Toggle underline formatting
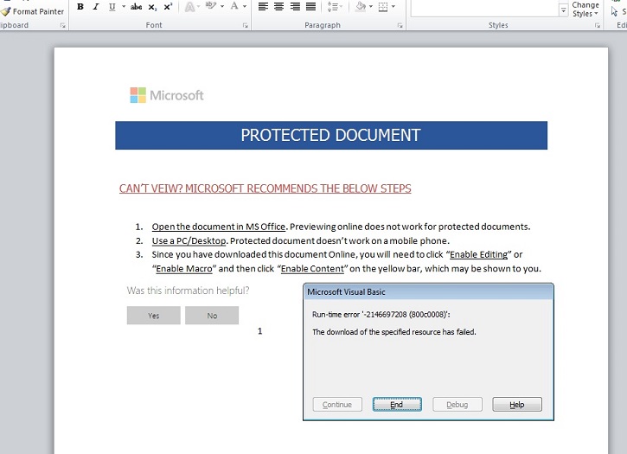Screen dimensions: 627x454 point(112,7)
